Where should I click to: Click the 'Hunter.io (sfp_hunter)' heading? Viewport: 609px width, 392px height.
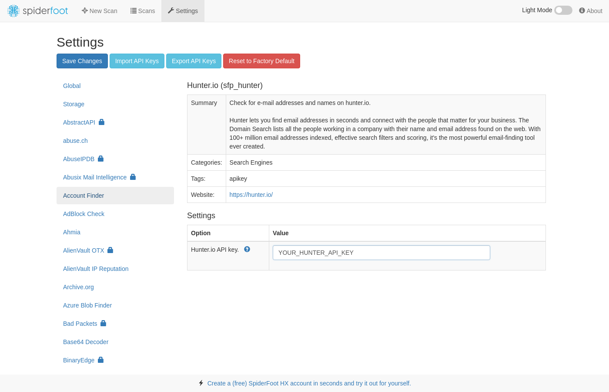point(225,85)
